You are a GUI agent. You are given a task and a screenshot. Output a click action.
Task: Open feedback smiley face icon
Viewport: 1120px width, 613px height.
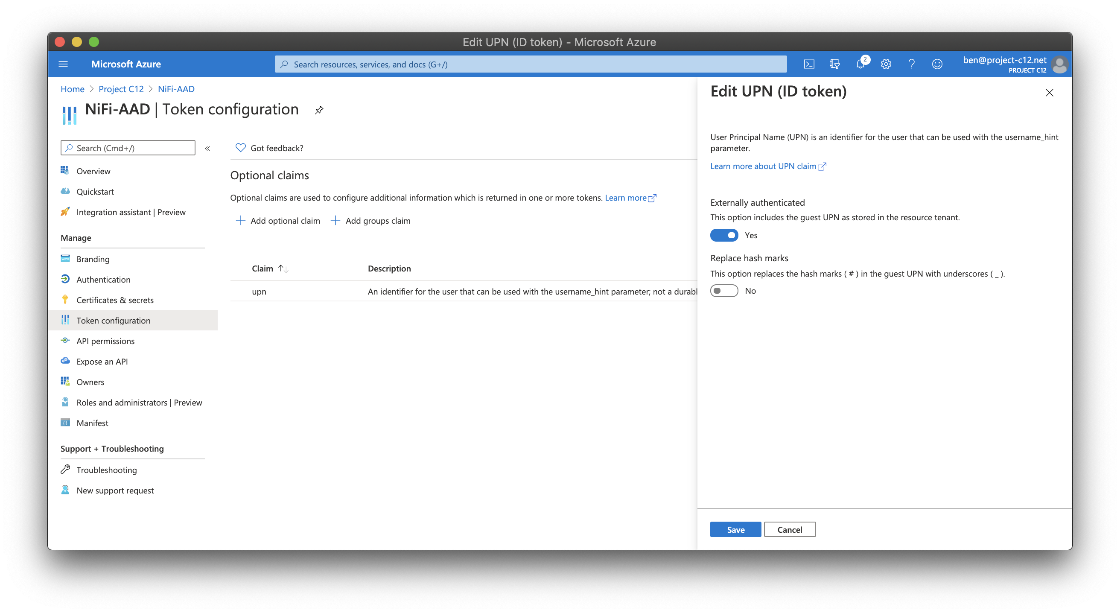[937, 64]
